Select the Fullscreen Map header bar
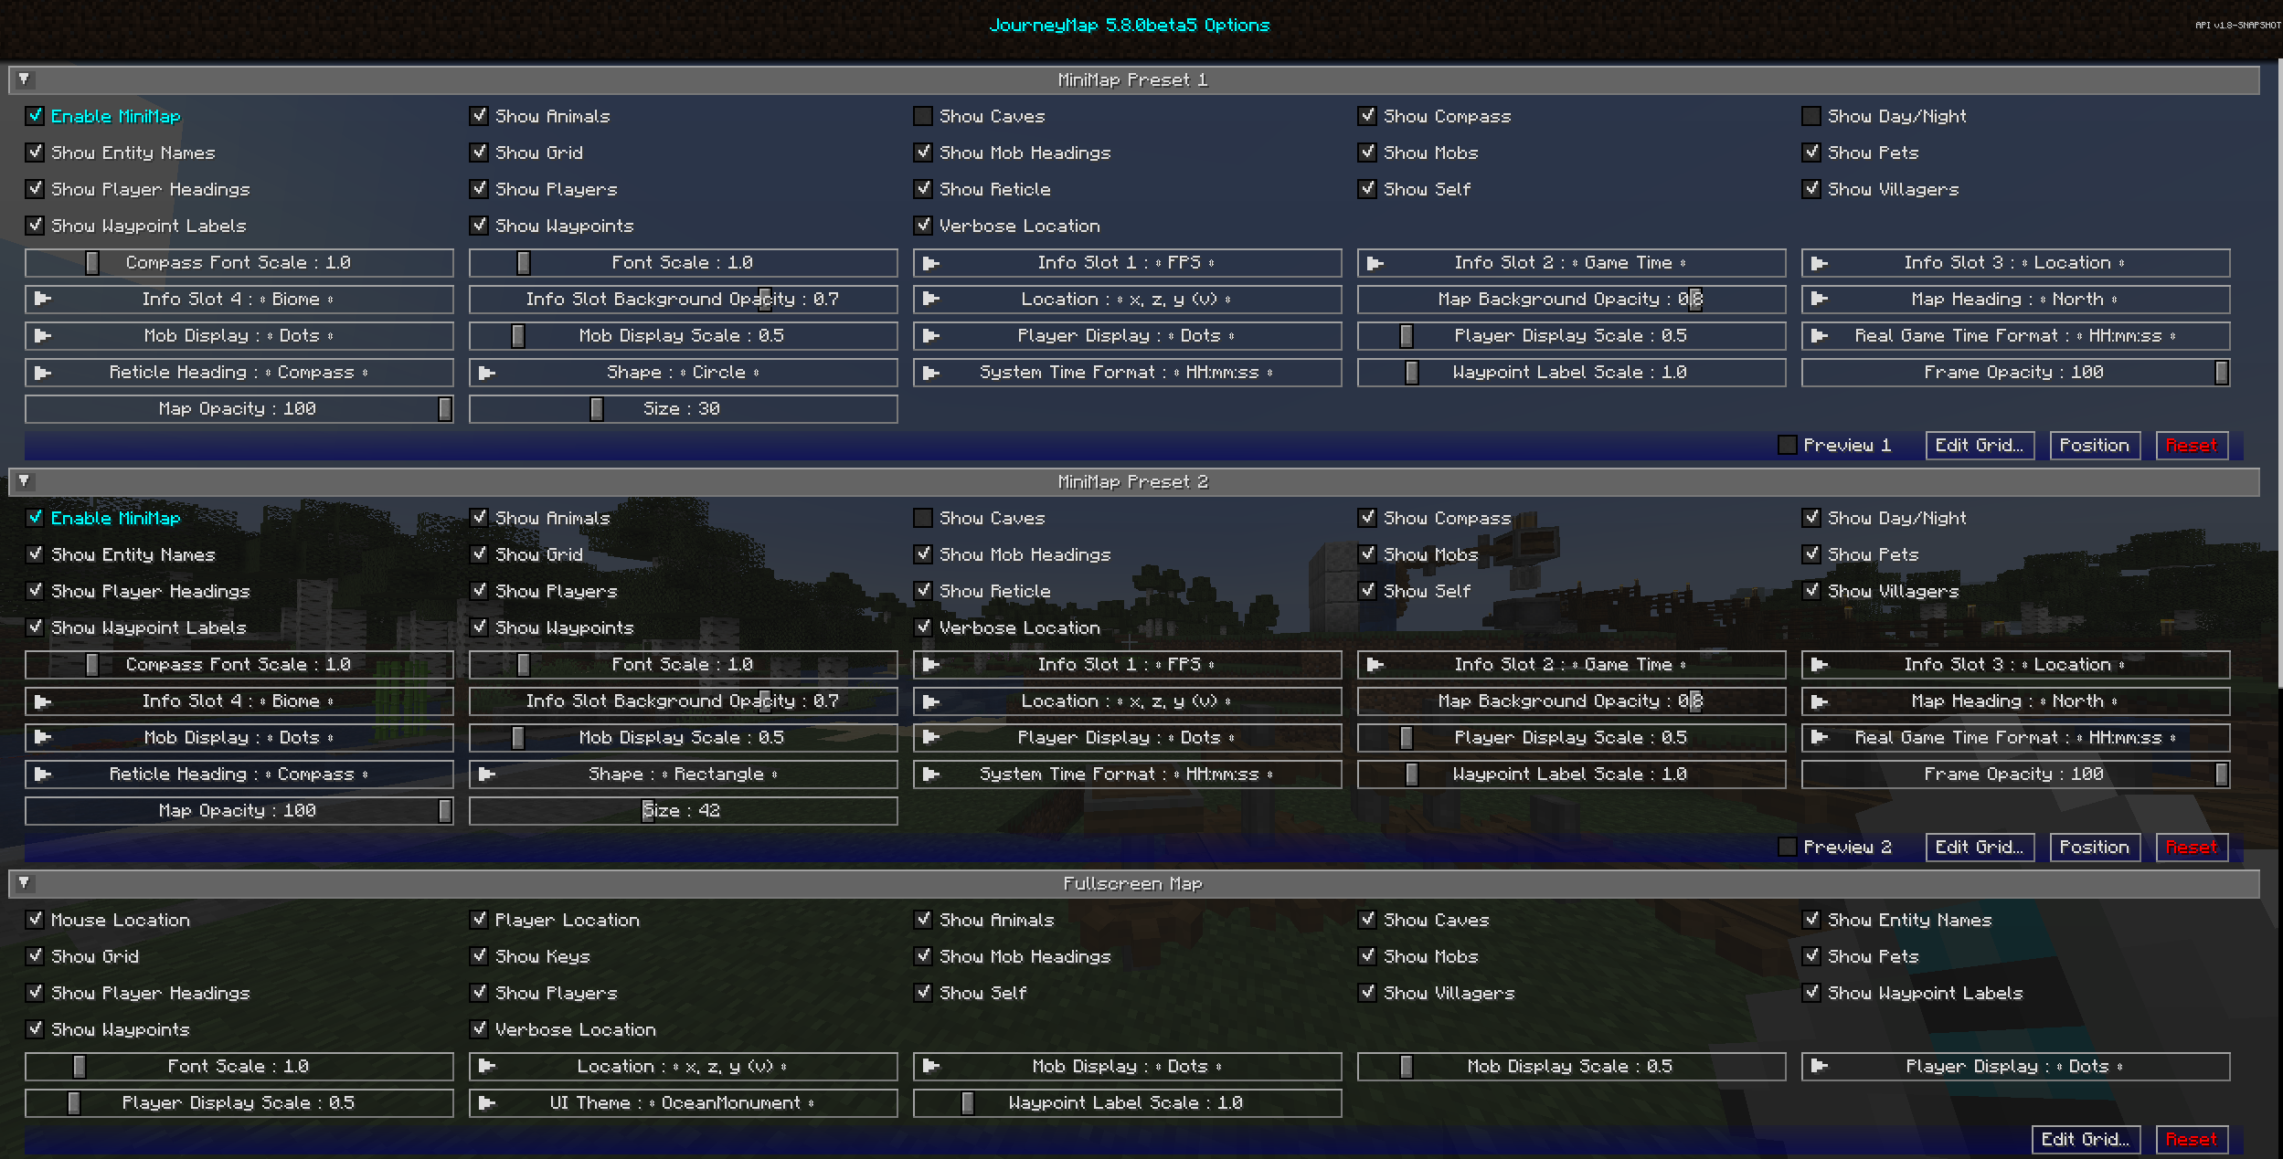Viewport: 2283px width, 1159px height. tap(1133, 883)
